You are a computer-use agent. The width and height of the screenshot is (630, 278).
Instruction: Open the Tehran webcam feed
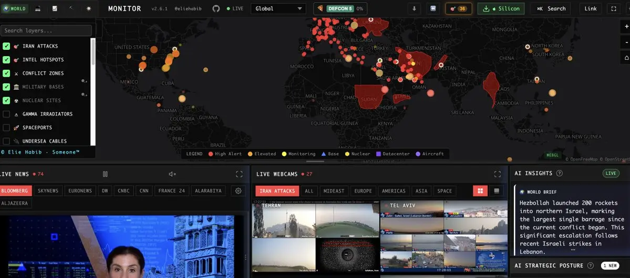tap(315, 237)
